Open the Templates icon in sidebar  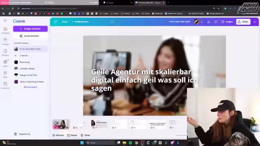pyautogui.click(x=5, y=51)
